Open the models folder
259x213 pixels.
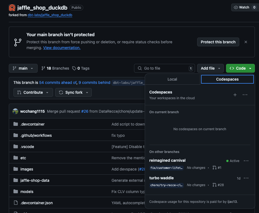(x=27, y=191)
